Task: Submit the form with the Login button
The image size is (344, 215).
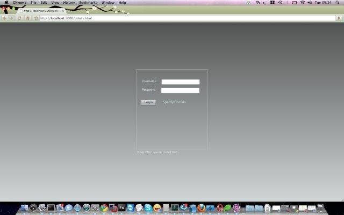Action: [x=148, y=103]
